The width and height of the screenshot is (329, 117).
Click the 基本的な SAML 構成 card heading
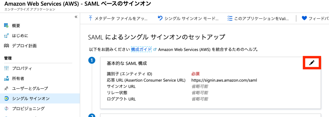point(127,63)
